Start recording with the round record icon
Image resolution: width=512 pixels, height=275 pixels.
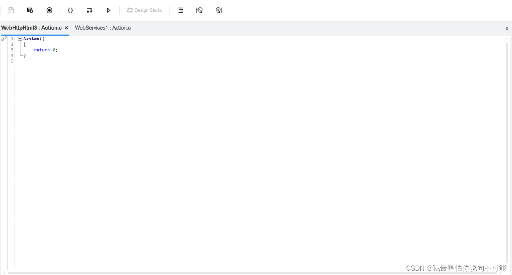[49, 10]
